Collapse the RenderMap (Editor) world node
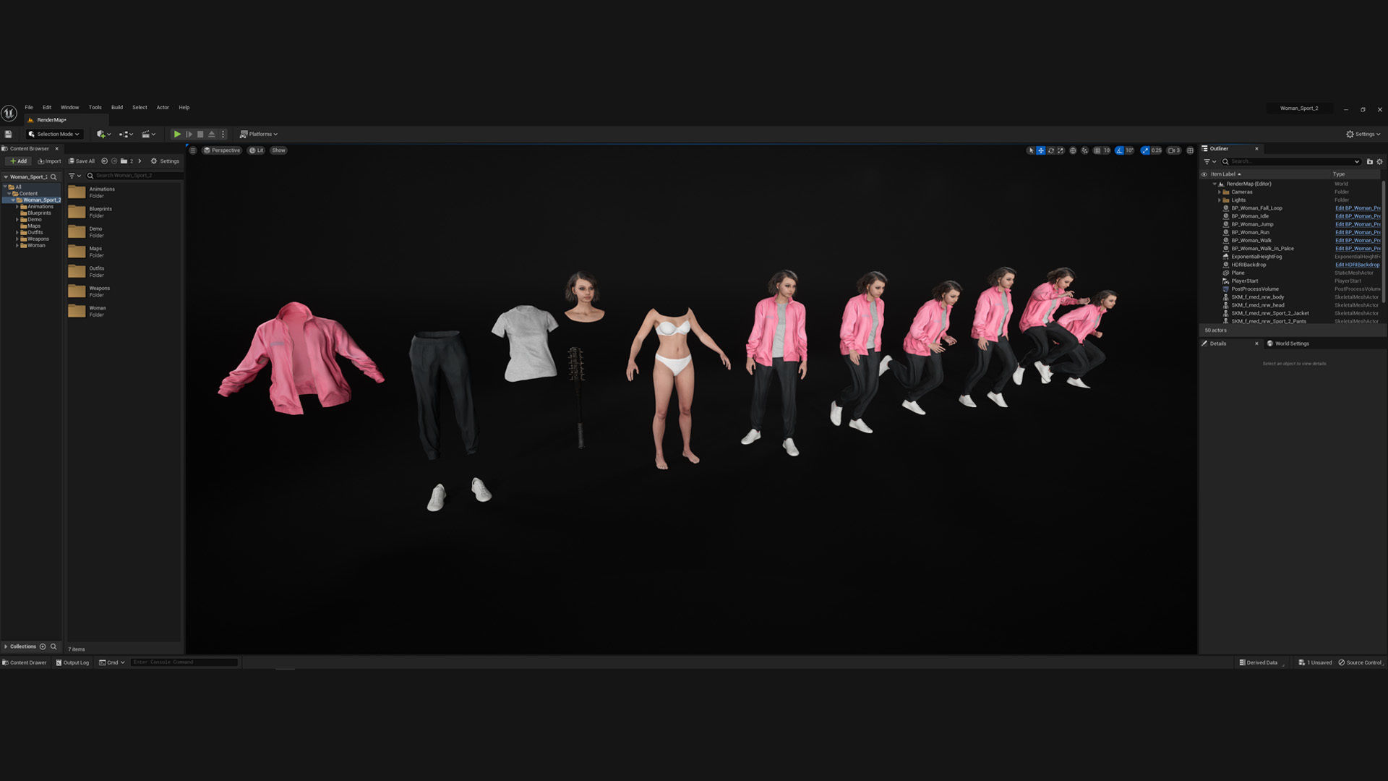This screenshot has width=1388, height=781. click(x=1214, y=184)
